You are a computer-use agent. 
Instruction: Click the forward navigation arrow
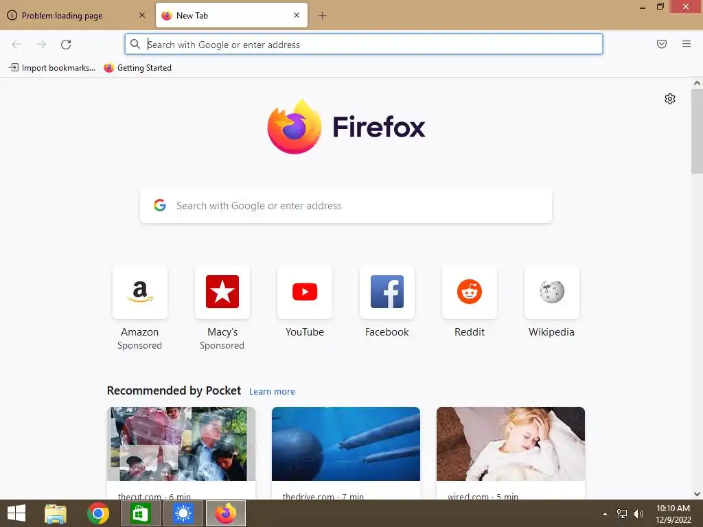click(x=41, y=45)
